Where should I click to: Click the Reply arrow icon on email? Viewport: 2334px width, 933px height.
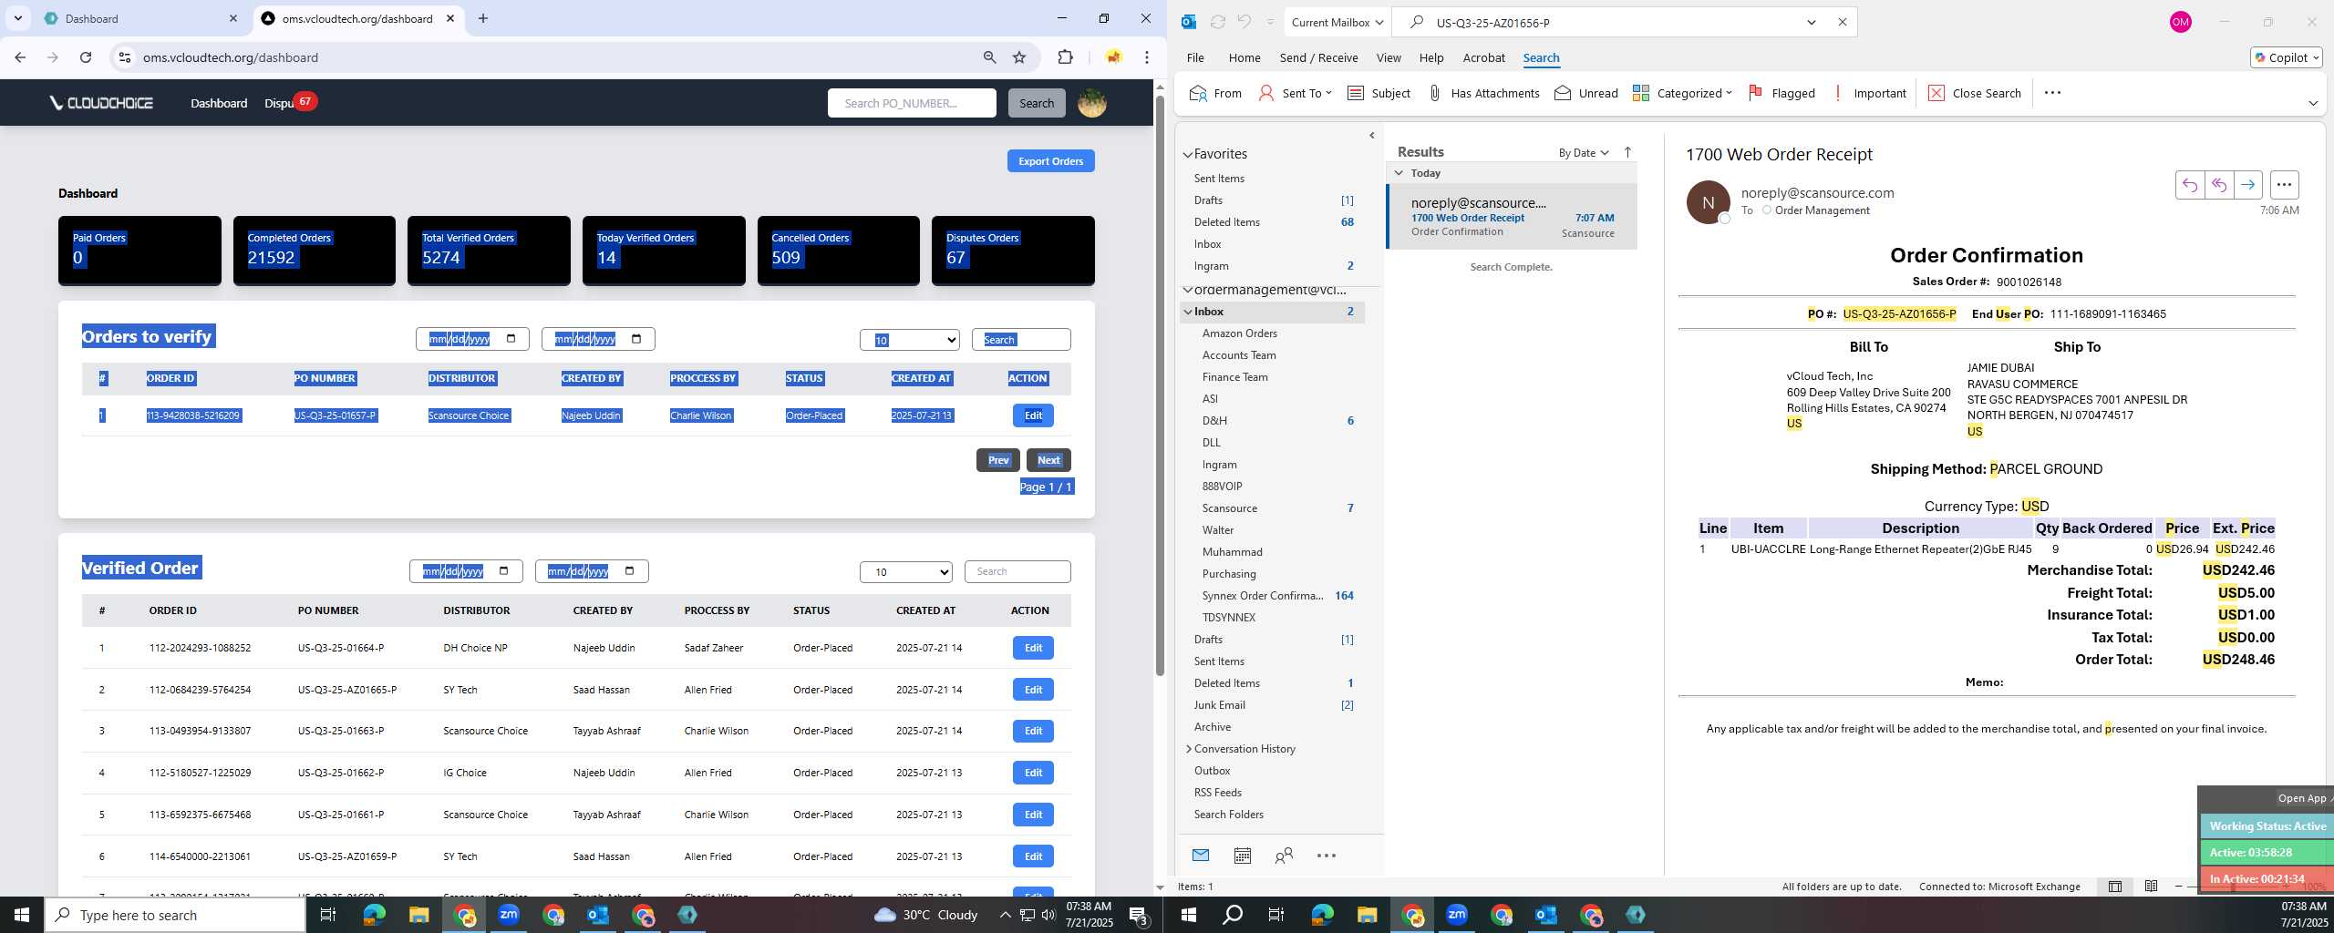tap(2189, 185)
